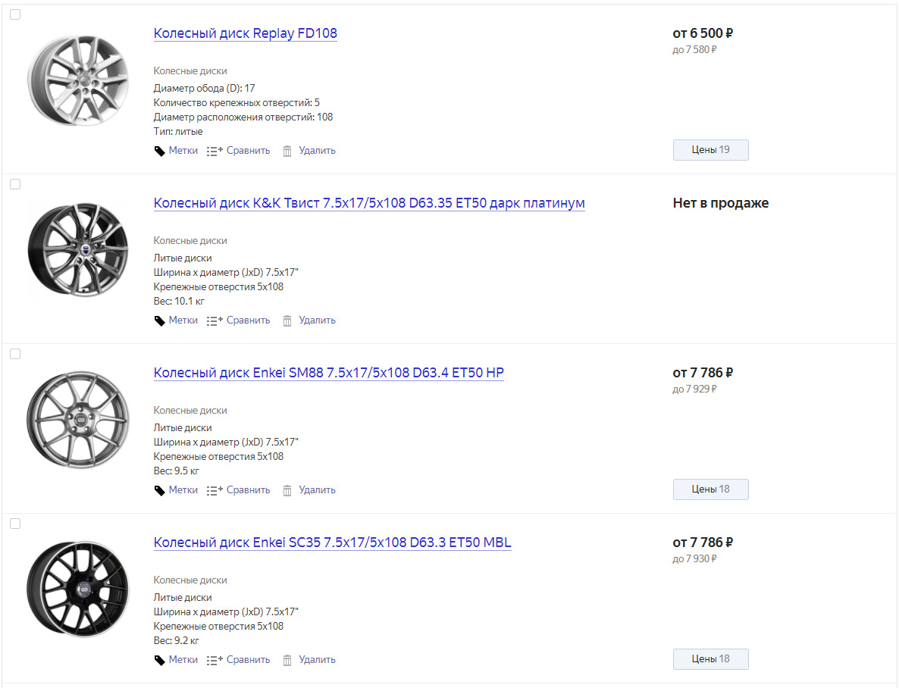Click the tag icon for Replay FD108
This screenshot has height=688, width=899.
click(x=159, y=151)
